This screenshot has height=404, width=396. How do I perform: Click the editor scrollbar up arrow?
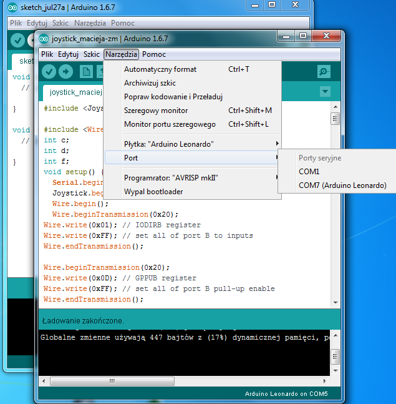(335, 107)
